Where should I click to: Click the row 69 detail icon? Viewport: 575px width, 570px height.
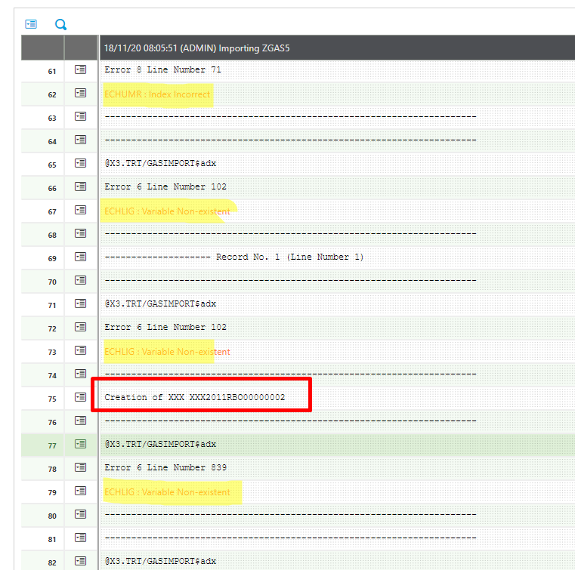pyautogui.click(x=81, y=257)
